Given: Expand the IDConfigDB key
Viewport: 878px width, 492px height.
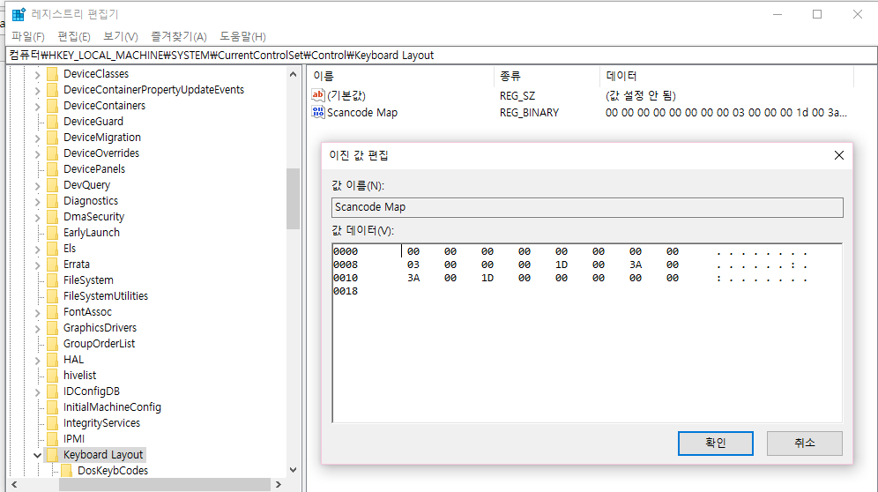Looking at the screenshot, I should [38, 391].
